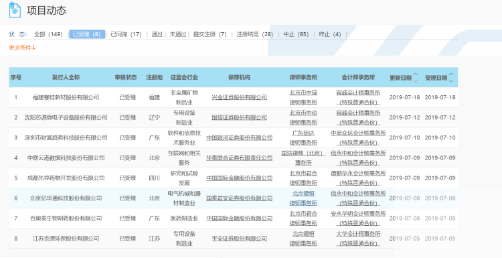Viewport: 502px width, 258px height.
Task: Open 平安证券股份有限公司 sponsor link
Action: tap(239, 239)
